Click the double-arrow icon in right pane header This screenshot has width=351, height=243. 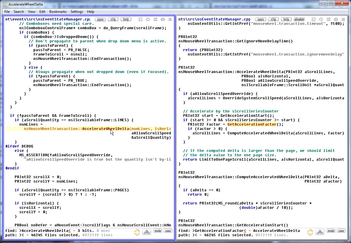336,19
